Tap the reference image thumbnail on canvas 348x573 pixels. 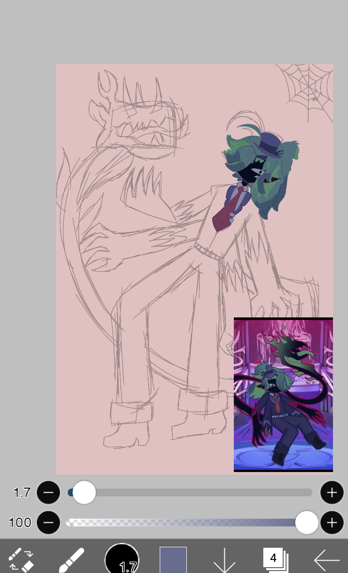tap(283, 394)
